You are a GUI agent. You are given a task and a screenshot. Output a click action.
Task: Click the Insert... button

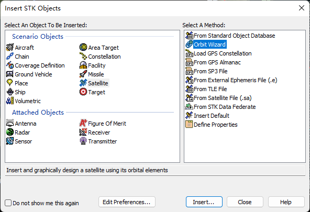(x=204, y=202)
